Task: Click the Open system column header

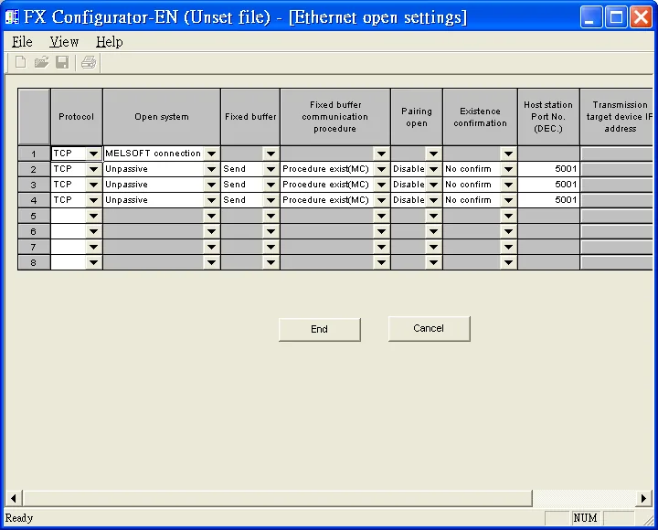Action: coord(162,117)
